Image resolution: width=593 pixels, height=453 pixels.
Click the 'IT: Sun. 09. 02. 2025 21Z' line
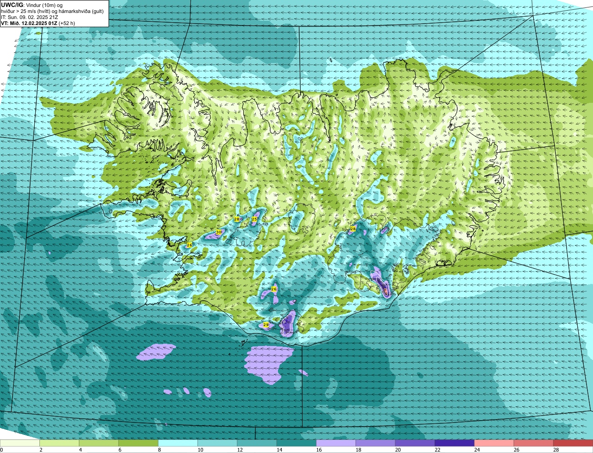coord(30,17)
